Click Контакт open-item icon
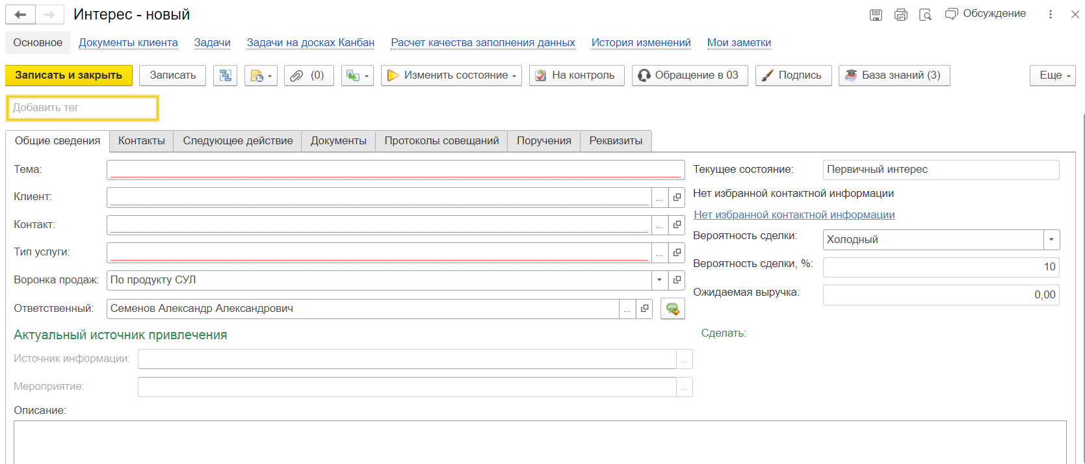 pos(677,225)
